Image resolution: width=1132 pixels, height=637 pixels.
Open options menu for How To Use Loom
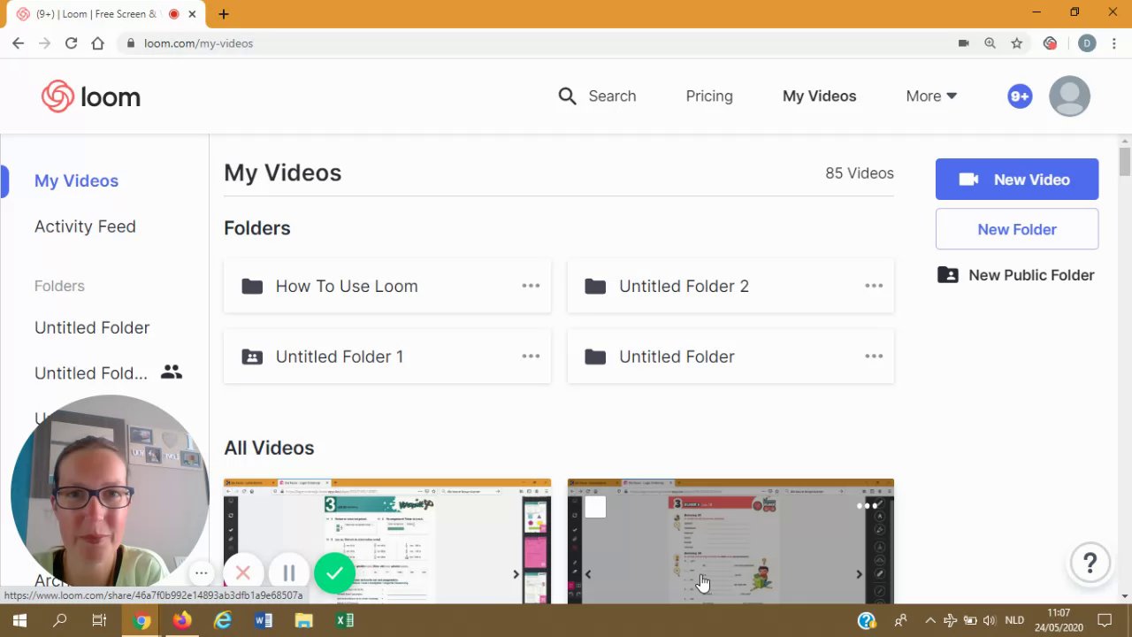(x=531, y=286)
